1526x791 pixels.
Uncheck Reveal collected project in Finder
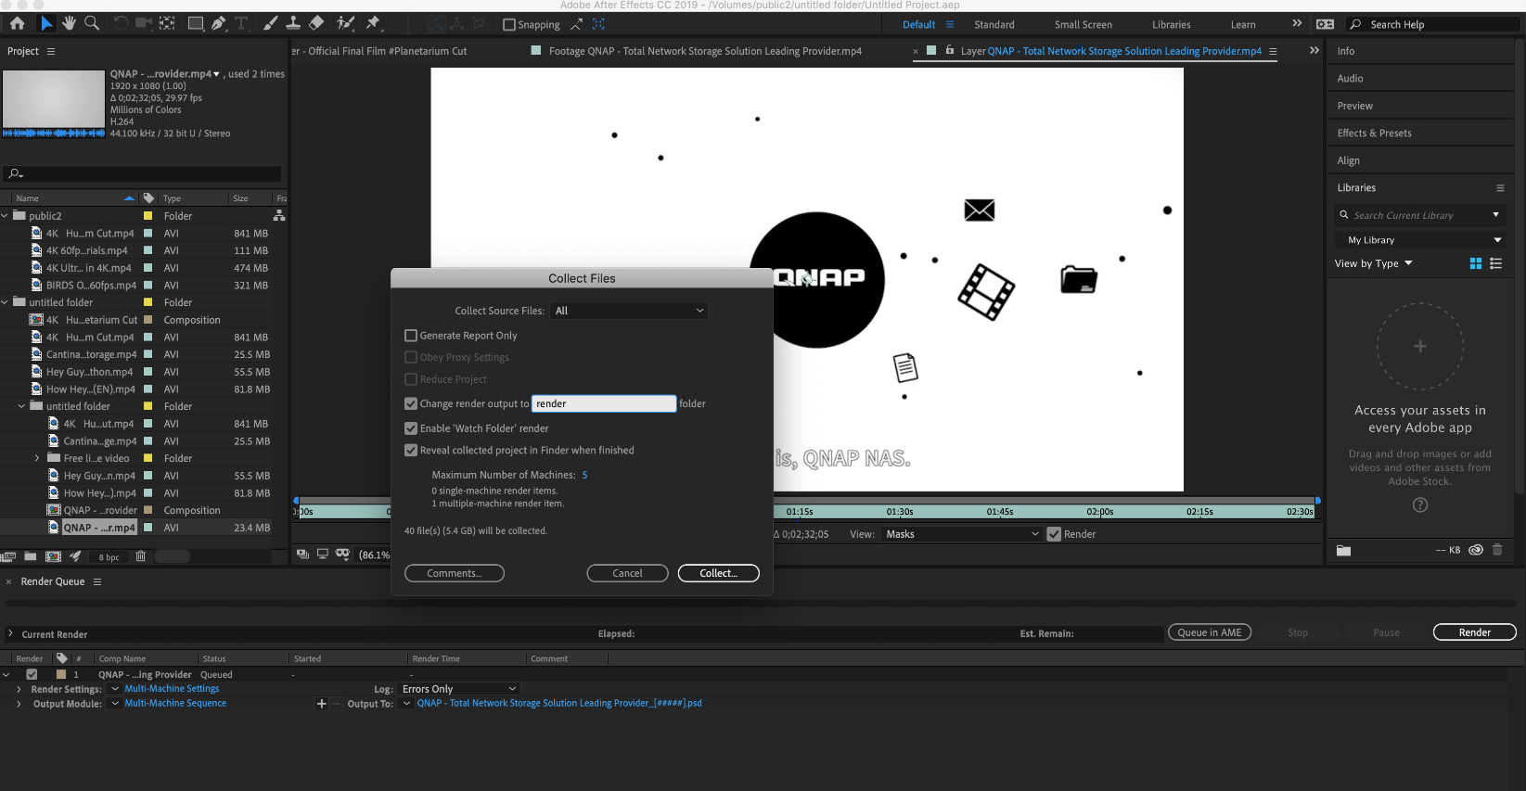pos(411,451)
